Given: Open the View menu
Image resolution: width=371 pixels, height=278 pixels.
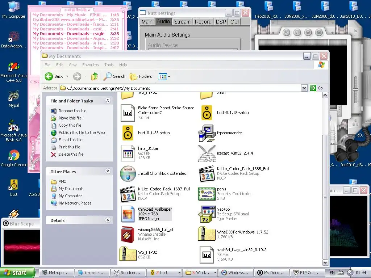Looking at the screenshot, I should (72, 65).
